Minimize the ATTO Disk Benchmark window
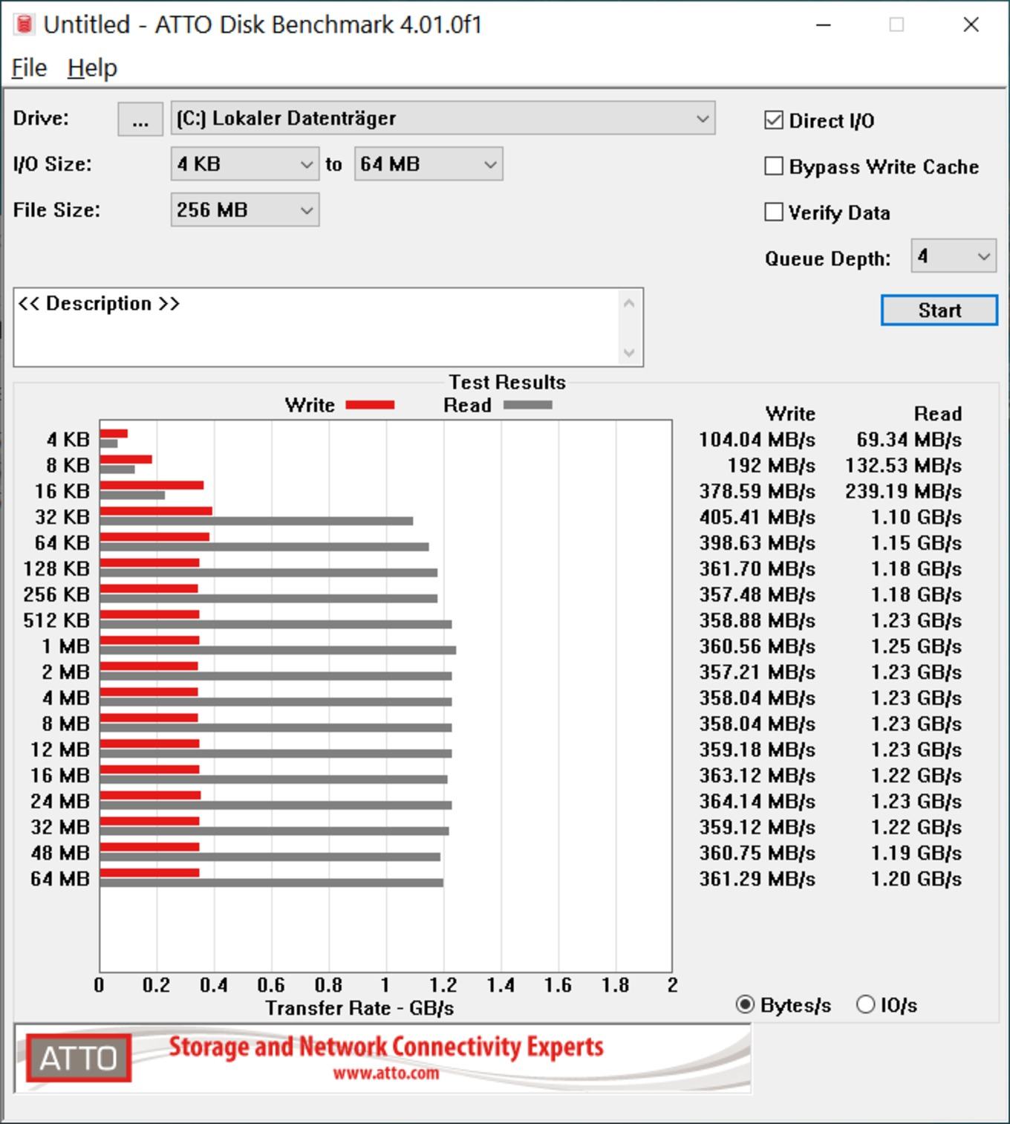The image size is (1010, 1124). click(824, 25)
